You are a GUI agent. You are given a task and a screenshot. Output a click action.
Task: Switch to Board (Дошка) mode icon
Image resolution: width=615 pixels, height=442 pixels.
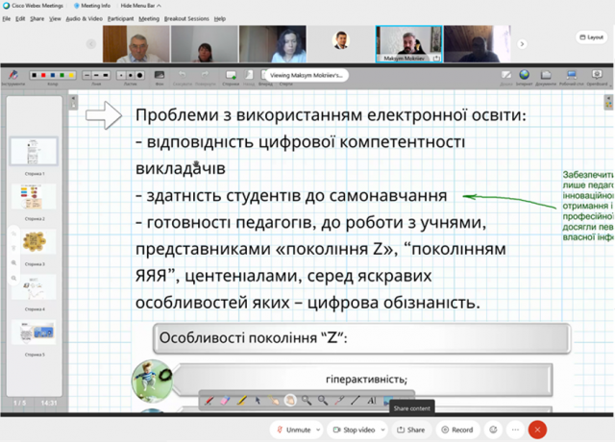[x=506, y=75]
